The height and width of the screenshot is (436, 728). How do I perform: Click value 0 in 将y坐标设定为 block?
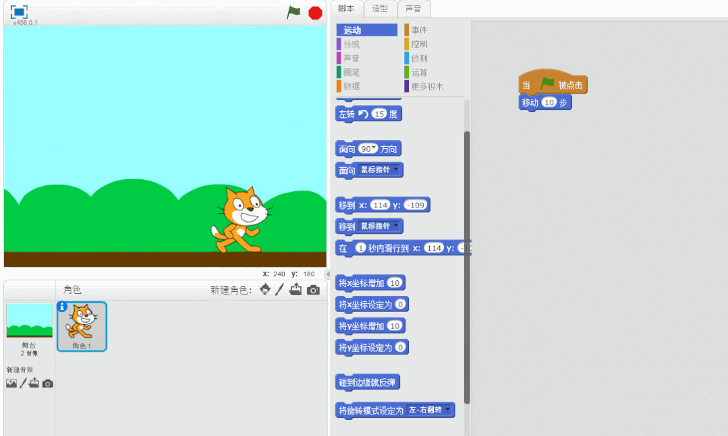[400, 348]
